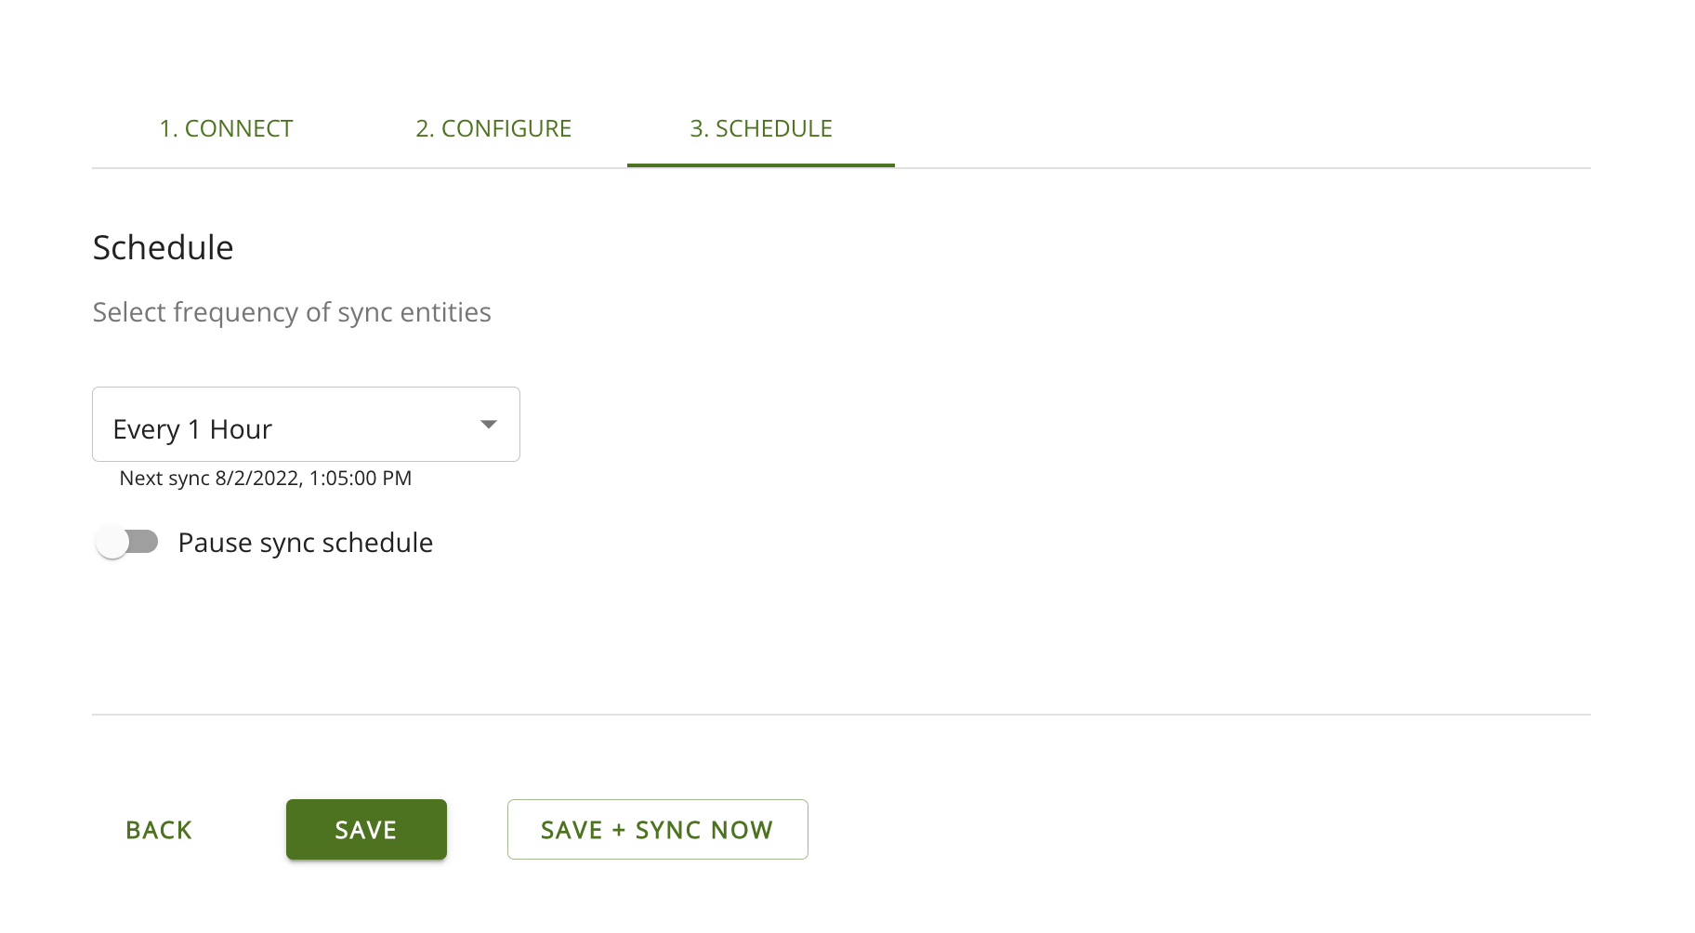1695x933 pixels.
Task: Click the Schedule heading
Action: pos(163,248)
